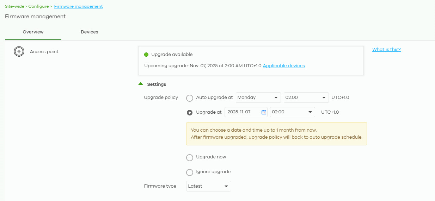Expand the scheduled upgrade time dropdown
435x201 pixels.
(x=292, y=112)
